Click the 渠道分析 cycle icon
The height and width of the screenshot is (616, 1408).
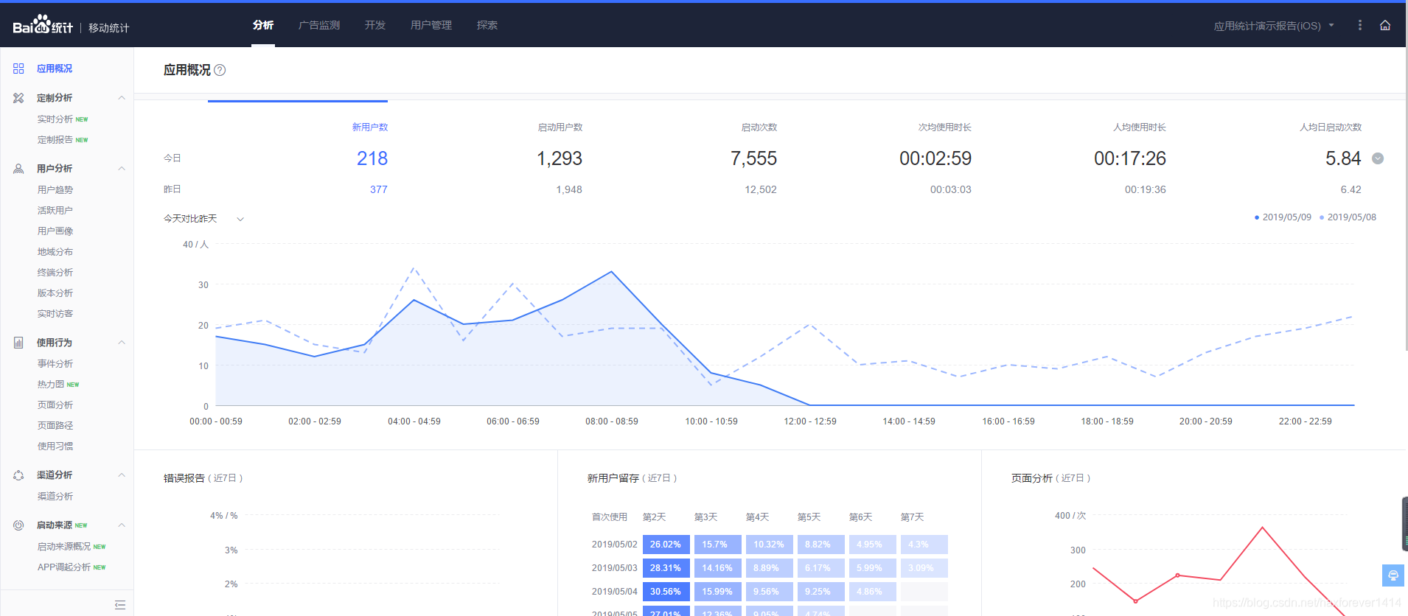tap(18, 475)
